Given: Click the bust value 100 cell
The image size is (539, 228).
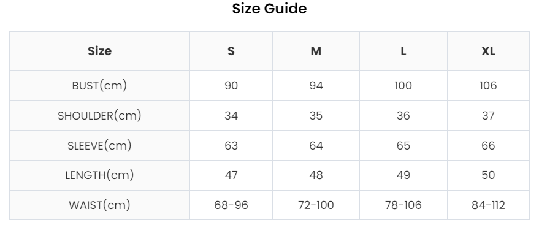Looking at the screenshot, I should [x=403, y=86].
